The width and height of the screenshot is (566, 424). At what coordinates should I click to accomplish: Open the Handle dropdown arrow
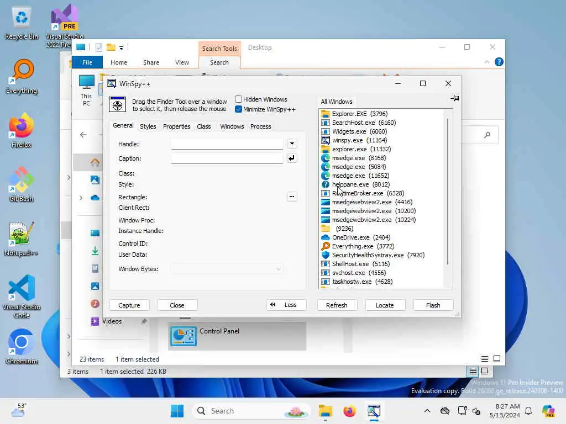click(x=292, y=144)
